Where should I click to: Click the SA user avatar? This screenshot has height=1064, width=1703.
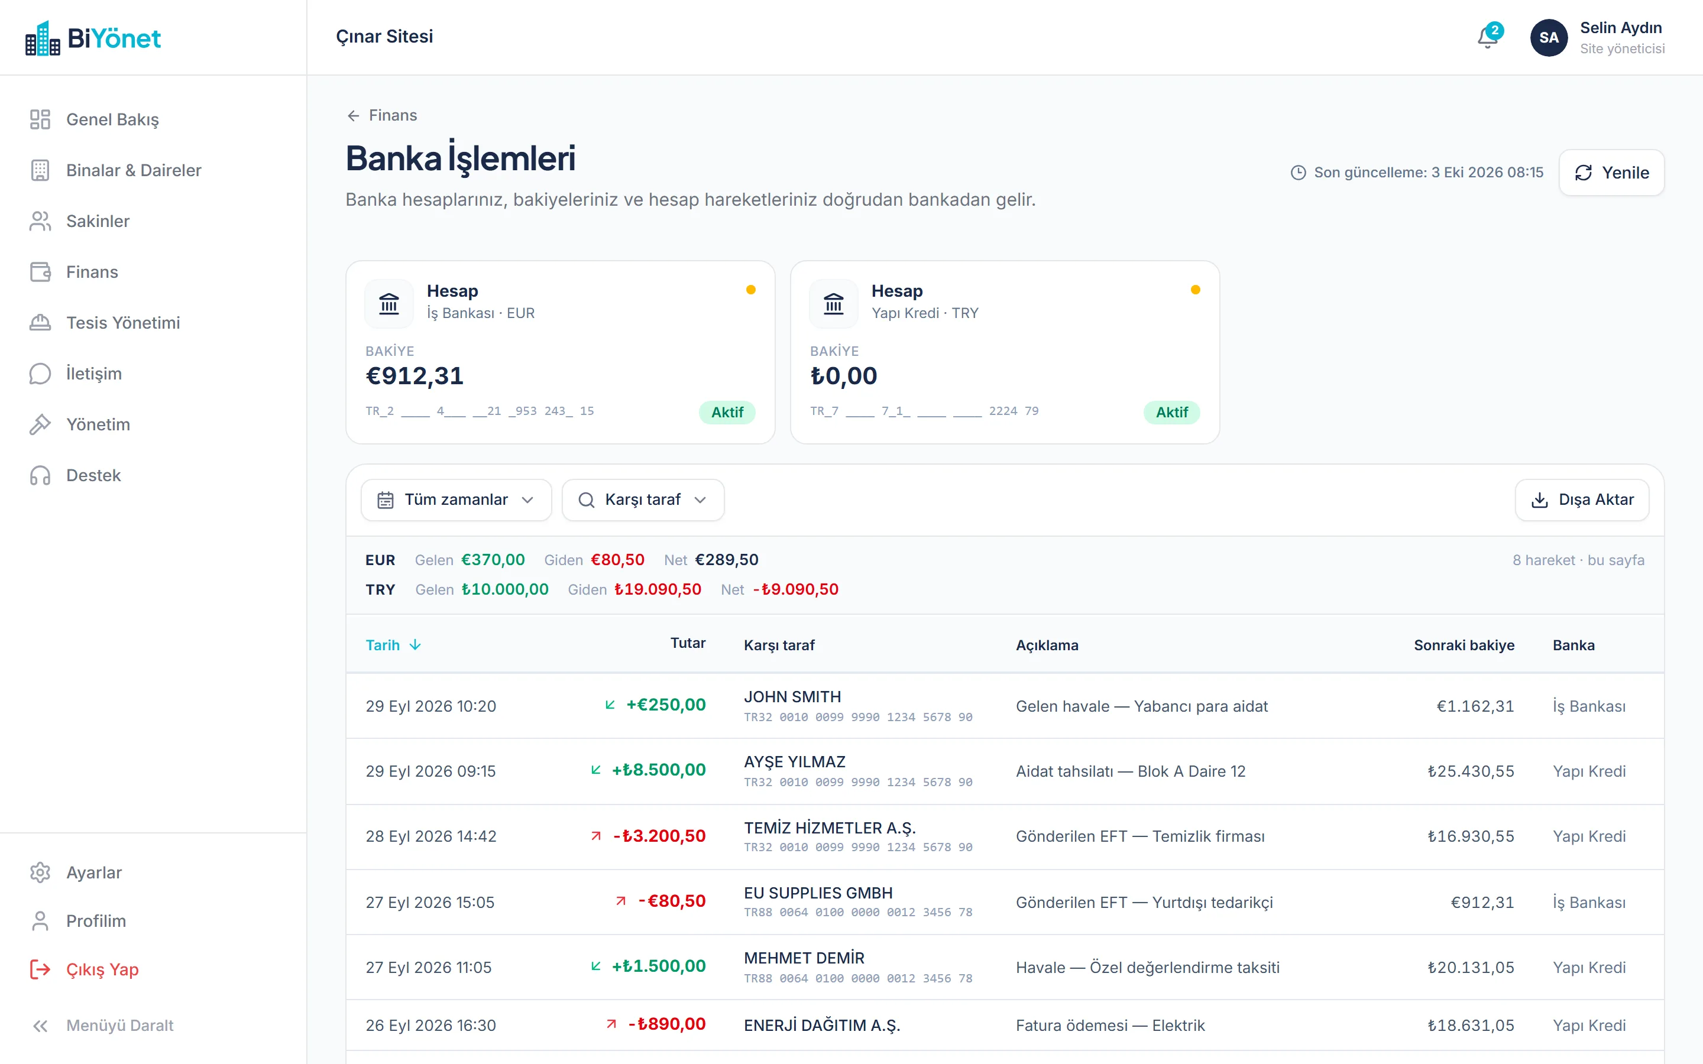pos(1548,37)
